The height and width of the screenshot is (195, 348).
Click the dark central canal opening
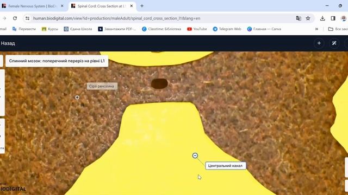tap(159, 83)
